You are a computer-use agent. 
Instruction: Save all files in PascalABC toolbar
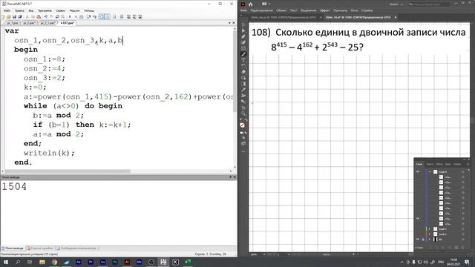coord(20,16)
